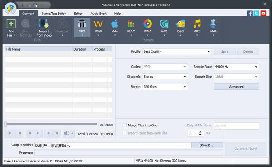
Task: Open the Help tab
Action: pos(117,14)
